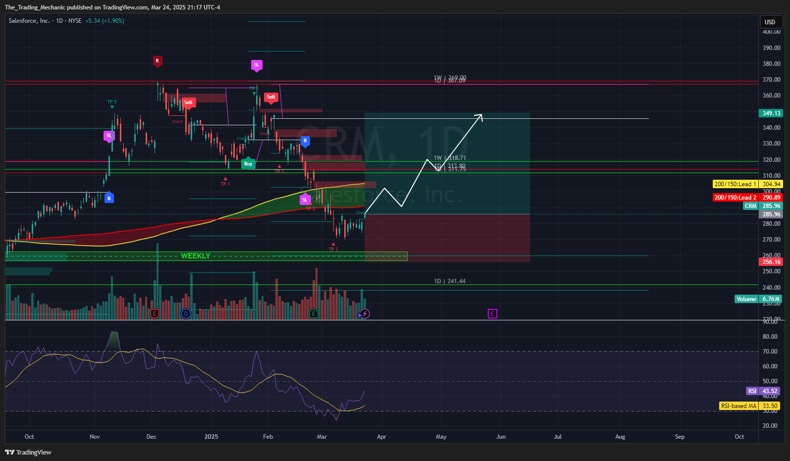This screenshot has width=790, height=461.
Task: Click the red Sell label in December
Action: click(188, 102)
